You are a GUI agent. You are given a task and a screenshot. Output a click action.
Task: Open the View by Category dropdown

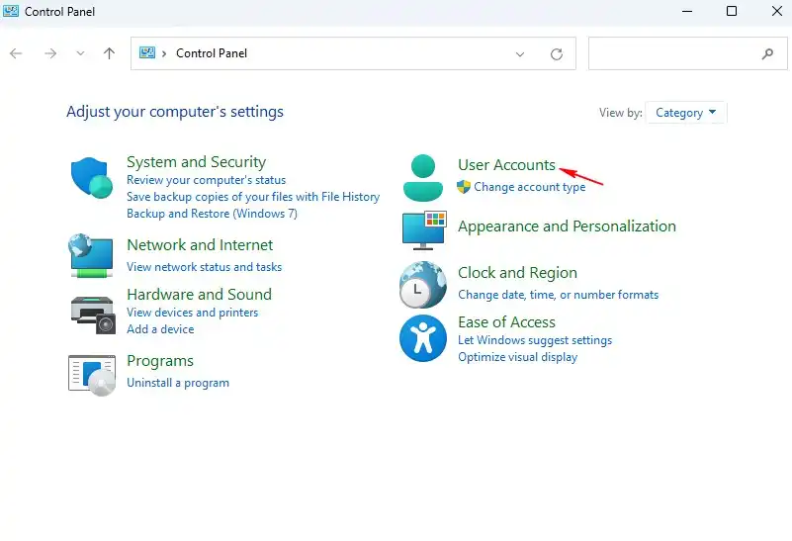point(686,112)
